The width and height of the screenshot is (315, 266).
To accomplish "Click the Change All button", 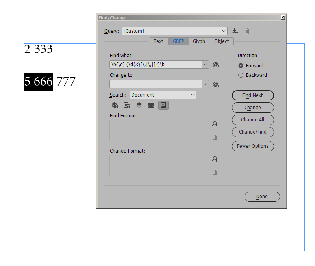I will tap(253, 120).
